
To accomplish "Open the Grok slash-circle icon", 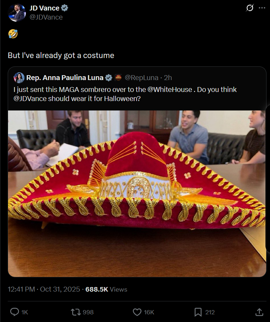I will tap(250, 8).
